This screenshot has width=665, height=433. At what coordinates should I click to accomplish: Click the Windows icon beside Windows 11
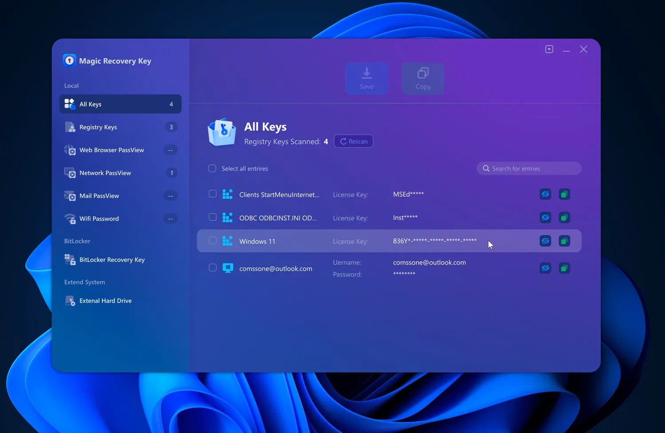click(227, 241)
